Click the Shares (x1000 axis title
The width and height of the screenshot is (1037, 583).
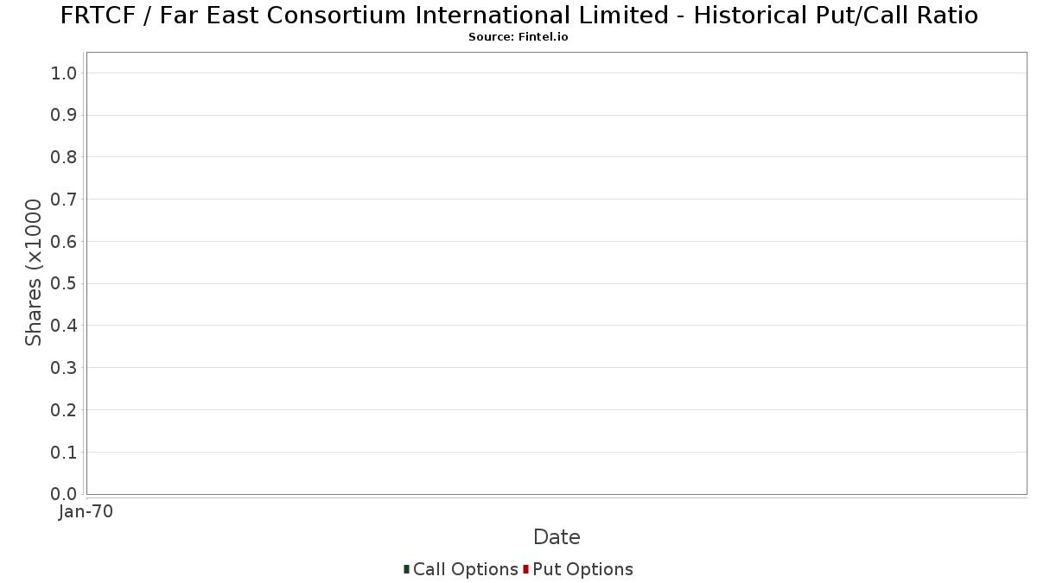pos(34,273)
